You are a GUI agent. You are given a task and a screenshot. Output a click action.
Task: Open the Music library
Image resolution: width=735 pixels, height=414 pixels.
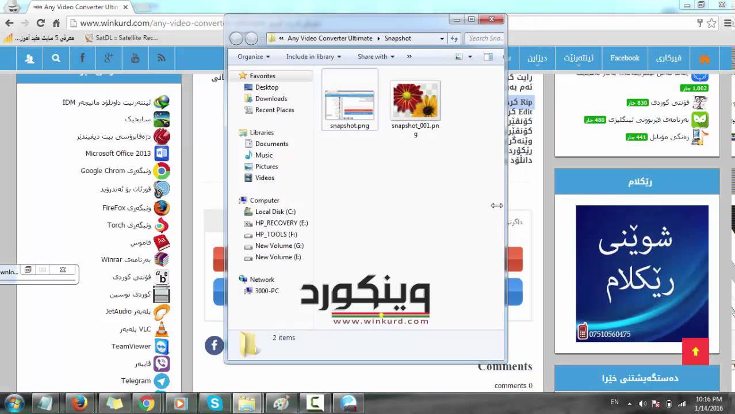click(264, 155)
